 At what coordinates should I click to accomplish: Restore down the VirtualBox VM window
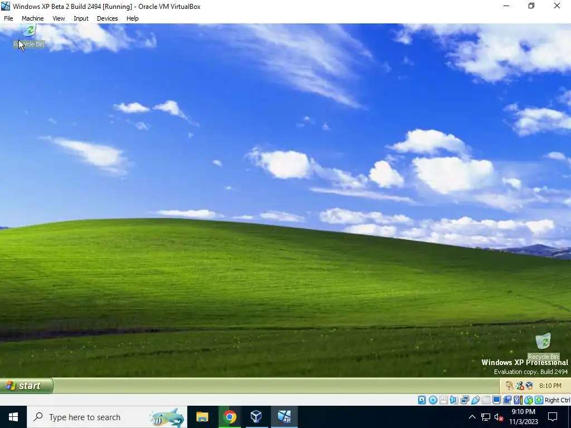(531, 6)
